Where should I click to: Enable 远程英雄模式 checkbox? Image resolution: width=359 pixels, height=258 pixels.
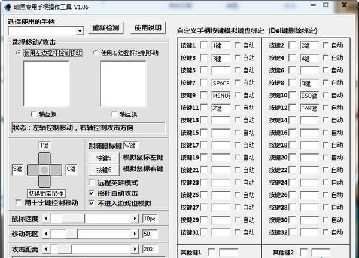click(x=92, y=182)
